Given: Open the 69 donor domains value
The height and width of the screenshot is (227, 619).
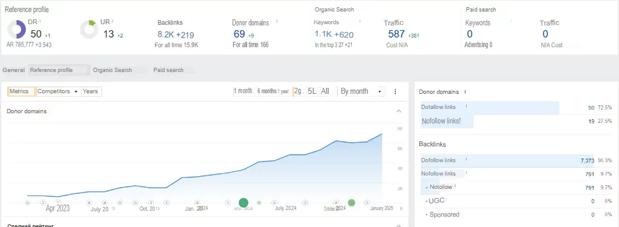Looking at the screenshot, I should pyautogui.click(x=239, y=35).
